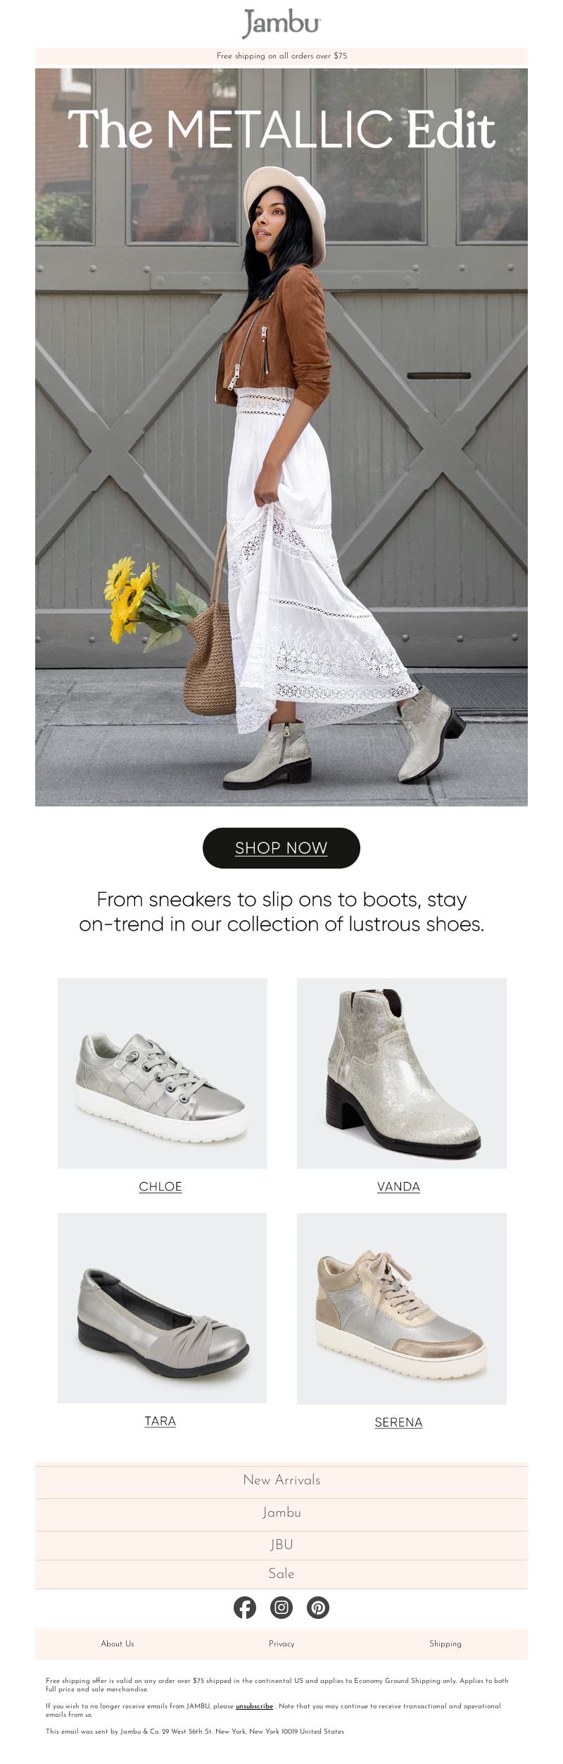563x1764 pixels.
Task: Select Jambu in footer menu
Action: pyautogui.click(x=281, y=1513)
